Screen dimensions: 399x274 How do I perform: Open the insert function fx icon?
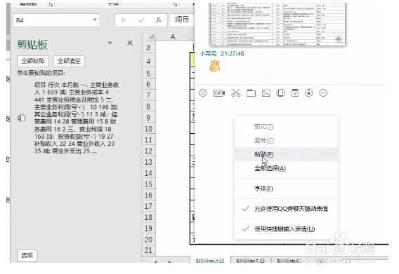(158, 20)
